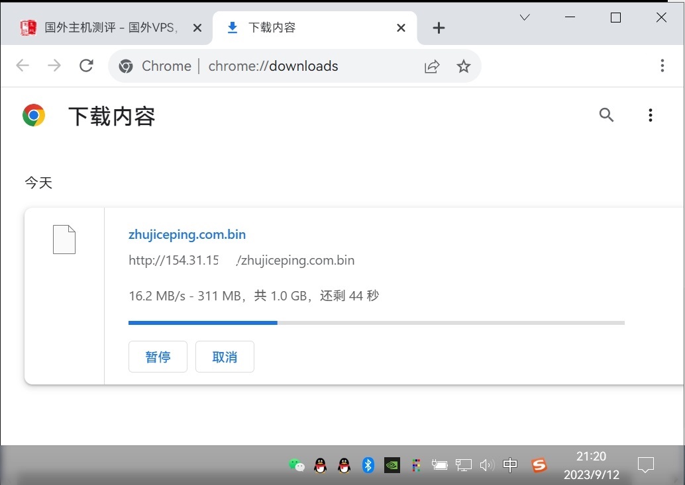Click the zhujiceping.com.bin file name link
685x485 pixels.
pos(187,234)
